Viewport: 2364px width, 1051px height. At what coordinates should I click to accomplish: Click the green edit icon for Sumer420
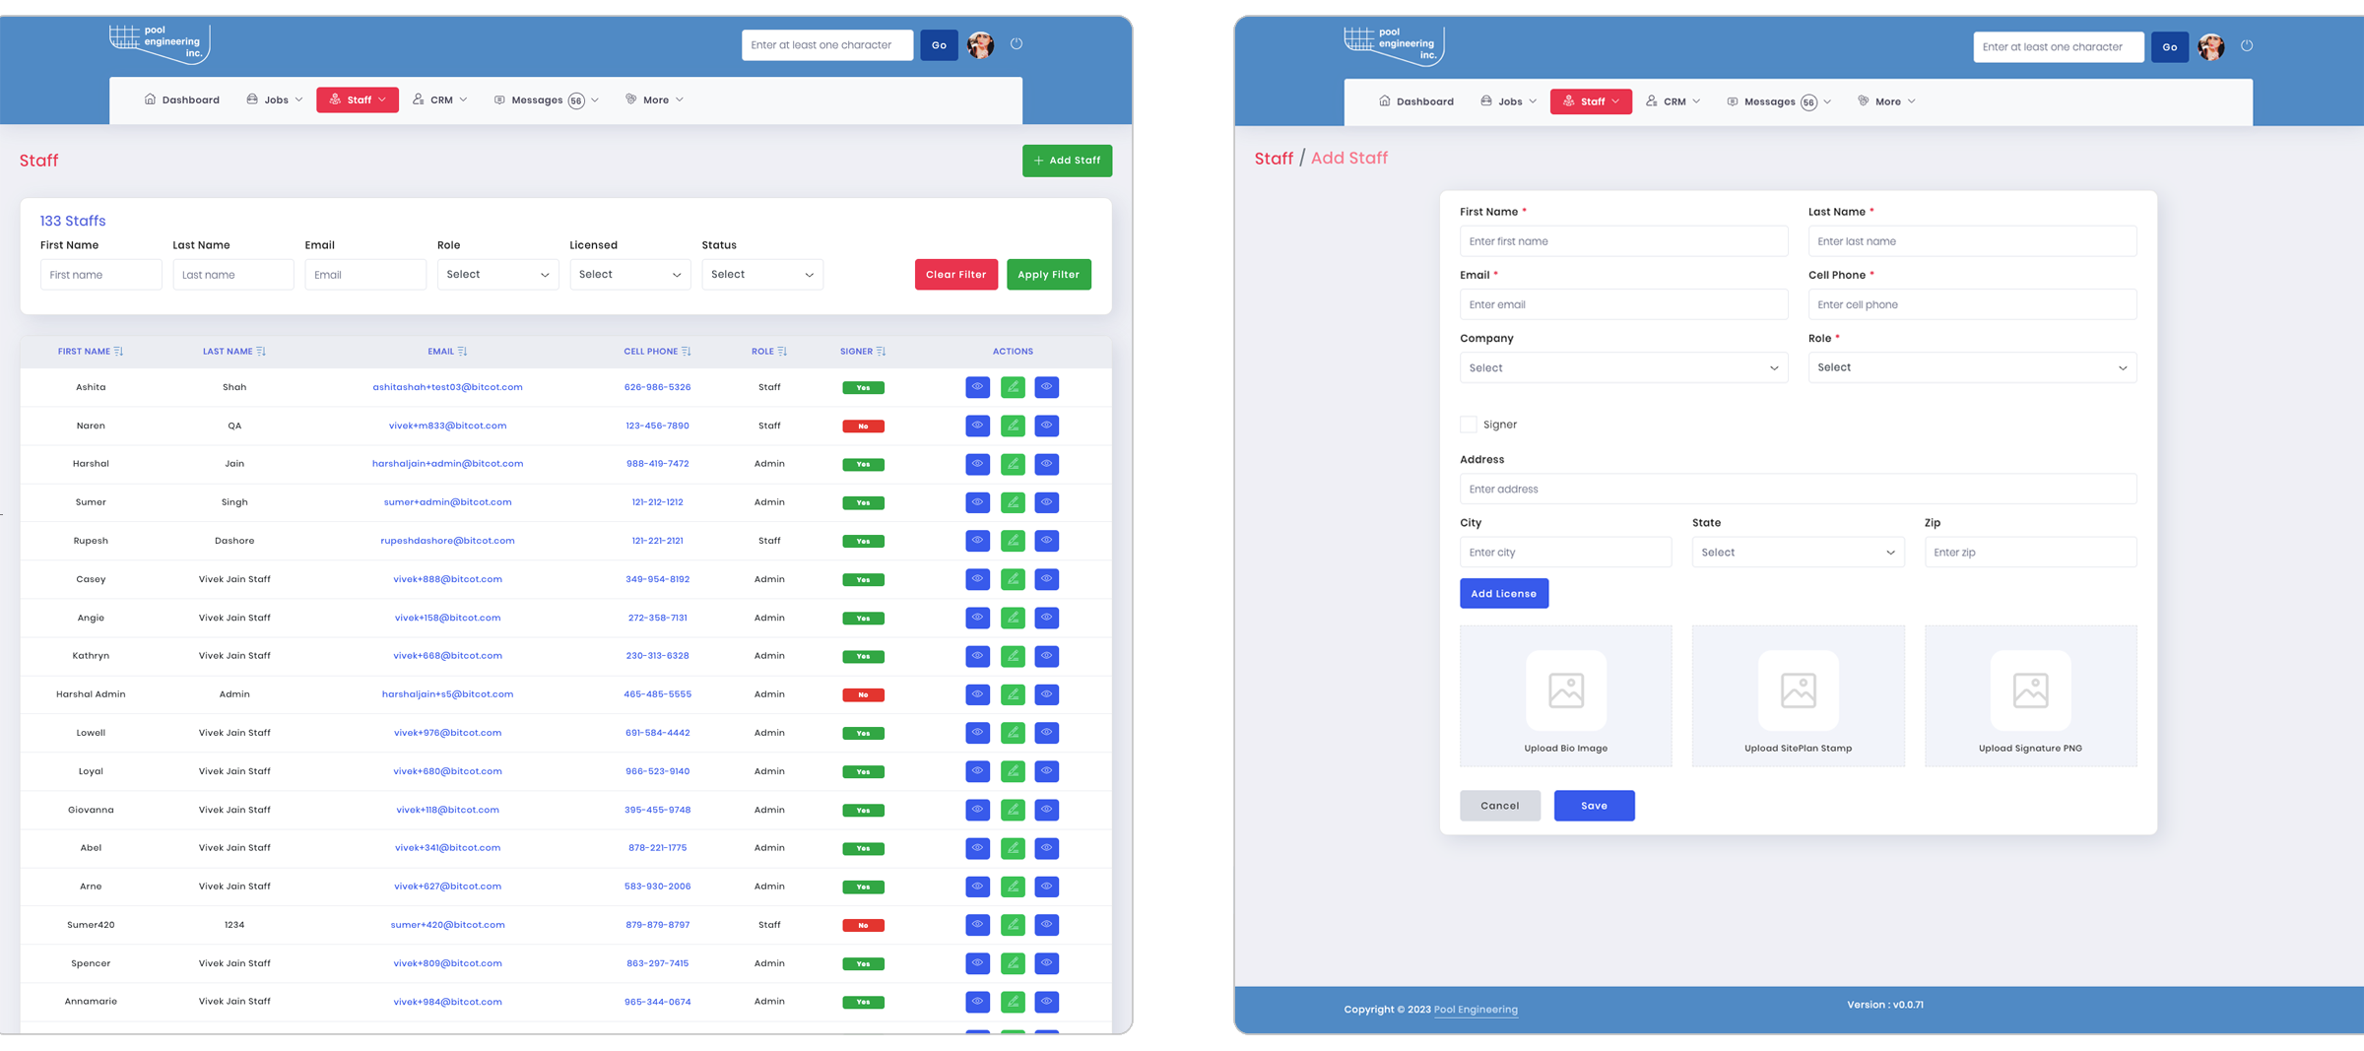click(x=1012, y=925)
